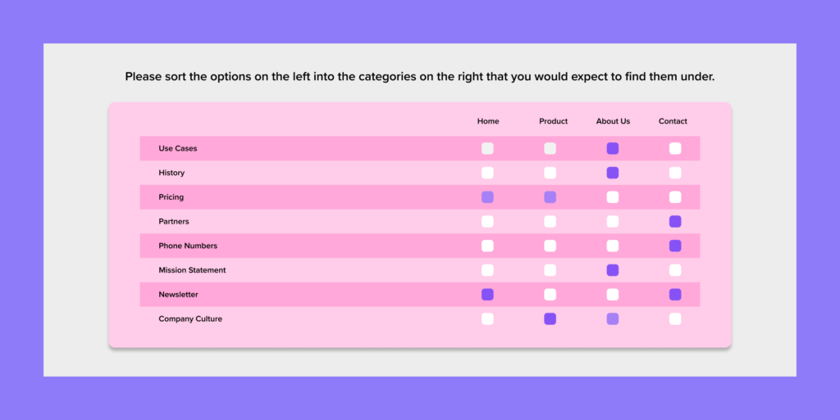Tick History under the Product column
840x420 pixels.
point(550,173)
